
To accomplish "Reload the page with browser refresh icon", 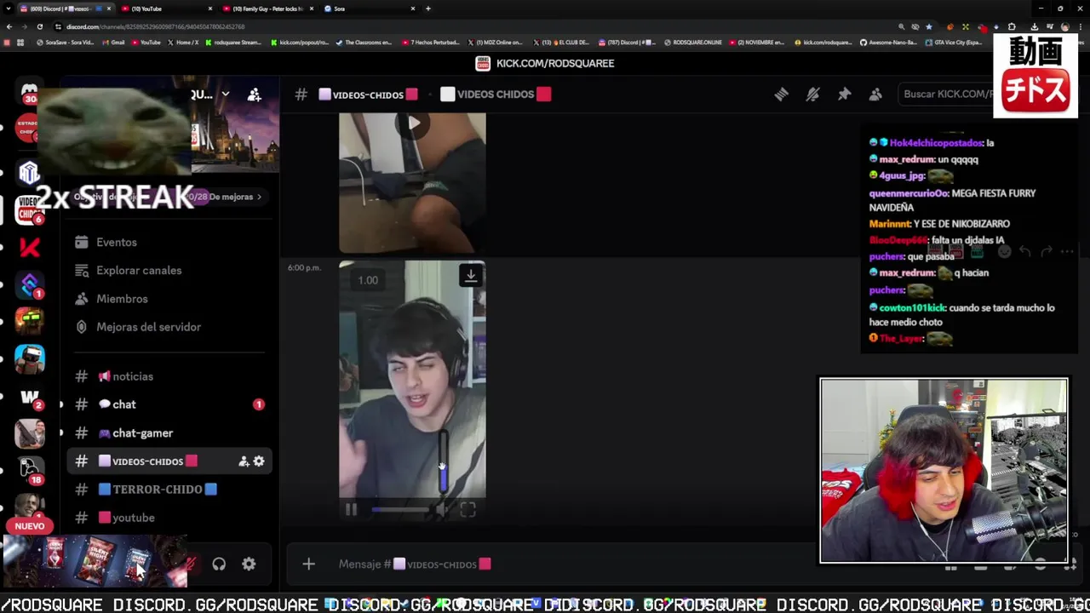I will coord(39,26).
